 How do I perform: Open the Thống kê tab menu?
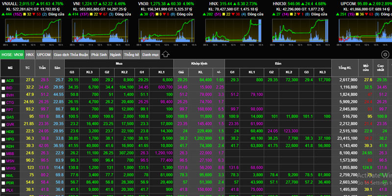point(131,54)
